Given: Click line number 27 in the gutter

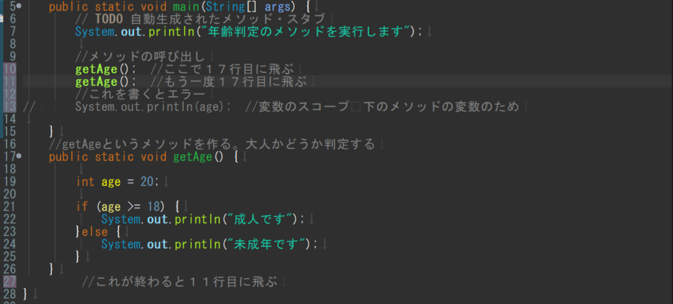Looking at the screenshot, I should click(x=10, y=282).
